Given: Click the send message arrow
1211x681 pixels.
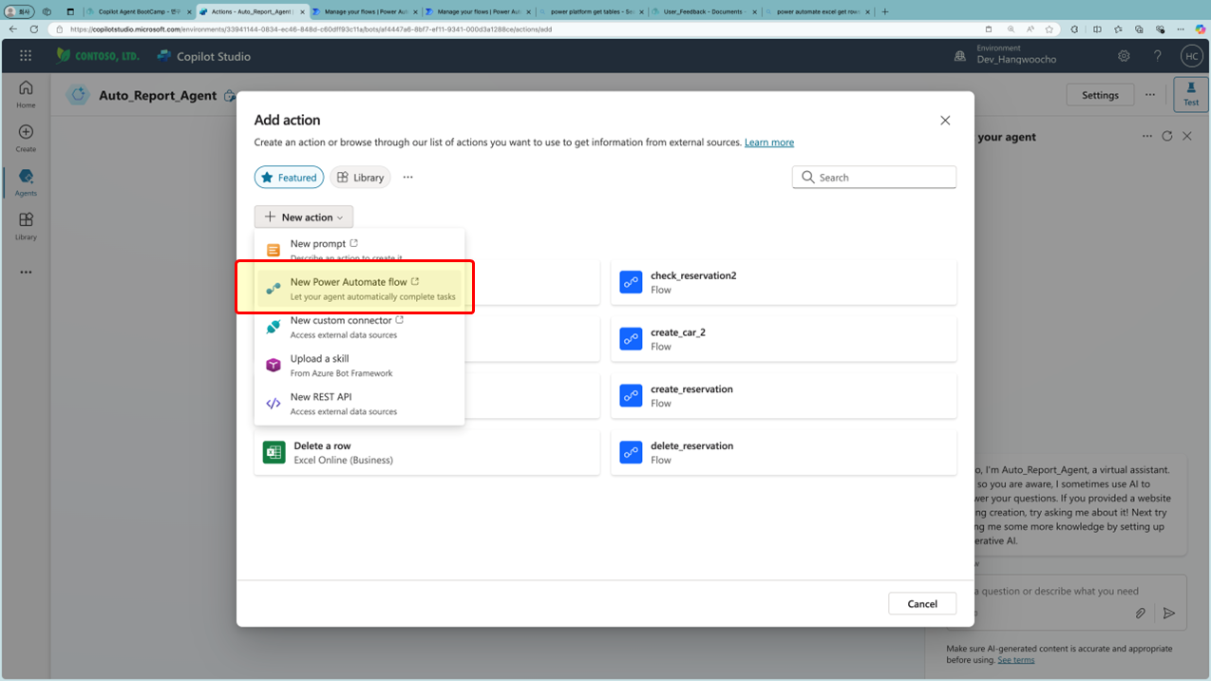Looking at the screenshot, I should pos(1169,614).
